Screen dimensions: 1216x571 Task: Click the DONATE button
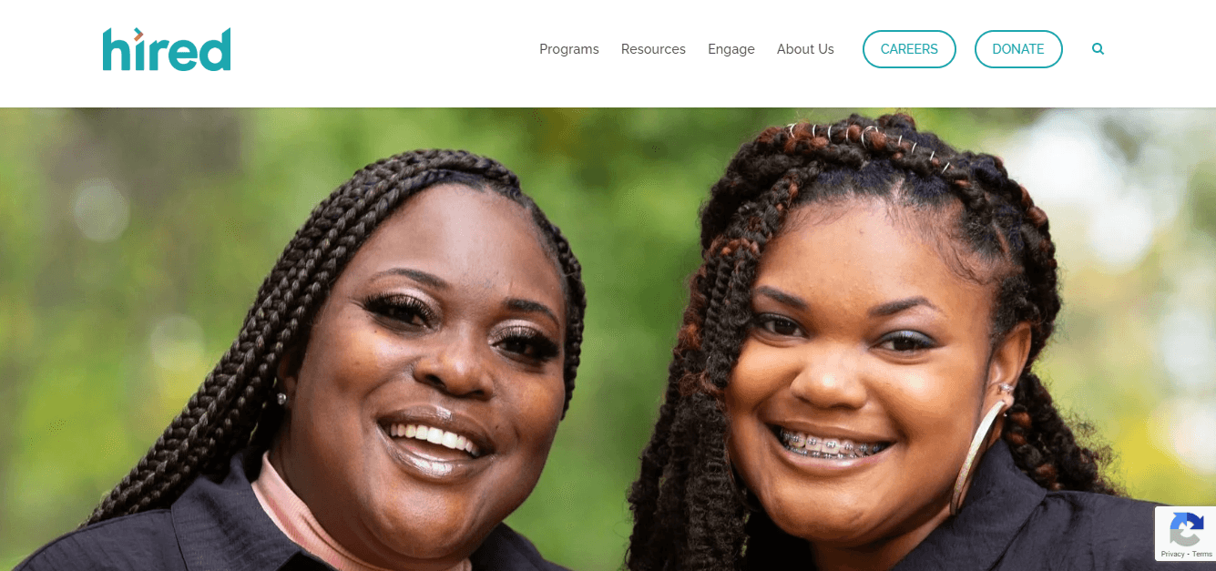[x=1018, y=49]
